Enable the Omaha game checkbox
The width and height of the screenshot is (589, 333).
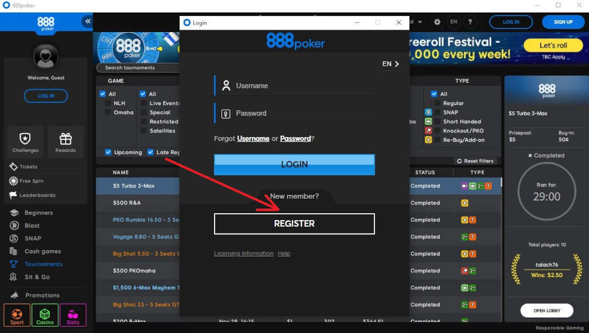[108, 112]
